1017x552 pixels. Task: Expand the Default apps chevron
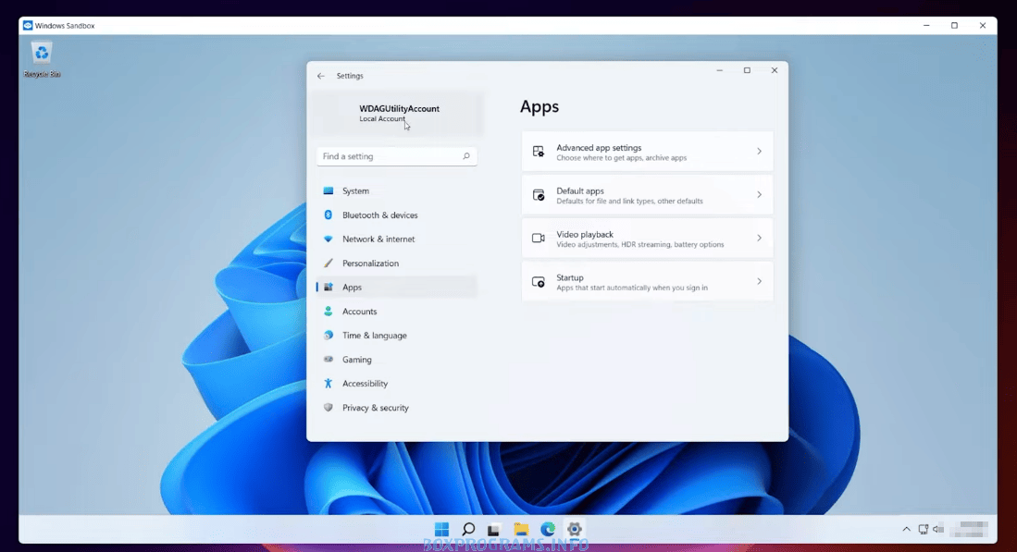click(x=759, y=195)
